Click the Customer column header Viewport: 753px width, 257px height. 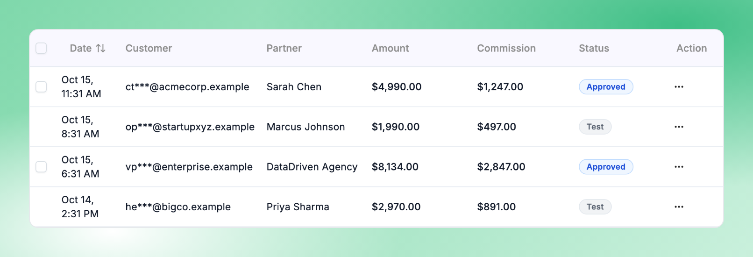pos(149,48)
